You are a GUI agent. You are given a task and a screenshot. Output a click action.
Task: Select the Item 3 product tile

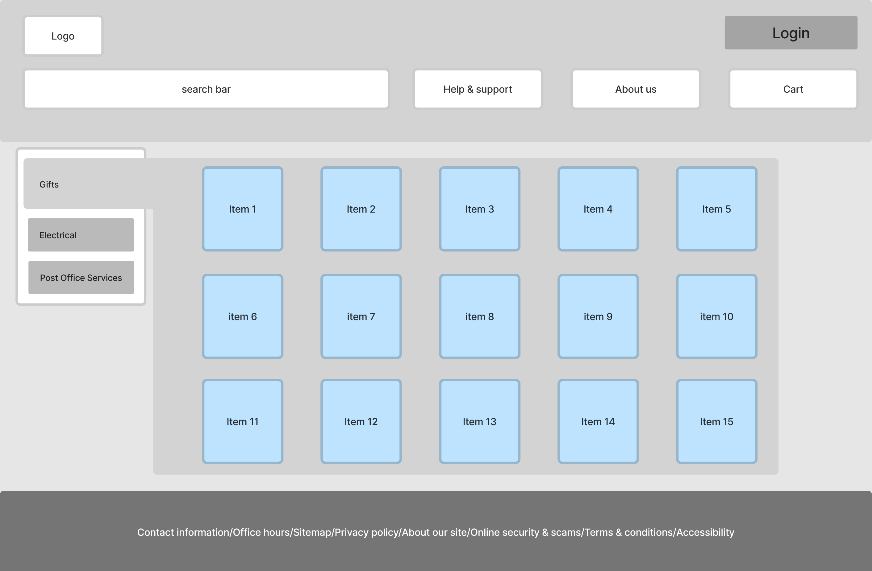pyautogui.click(x=479, y=209)
